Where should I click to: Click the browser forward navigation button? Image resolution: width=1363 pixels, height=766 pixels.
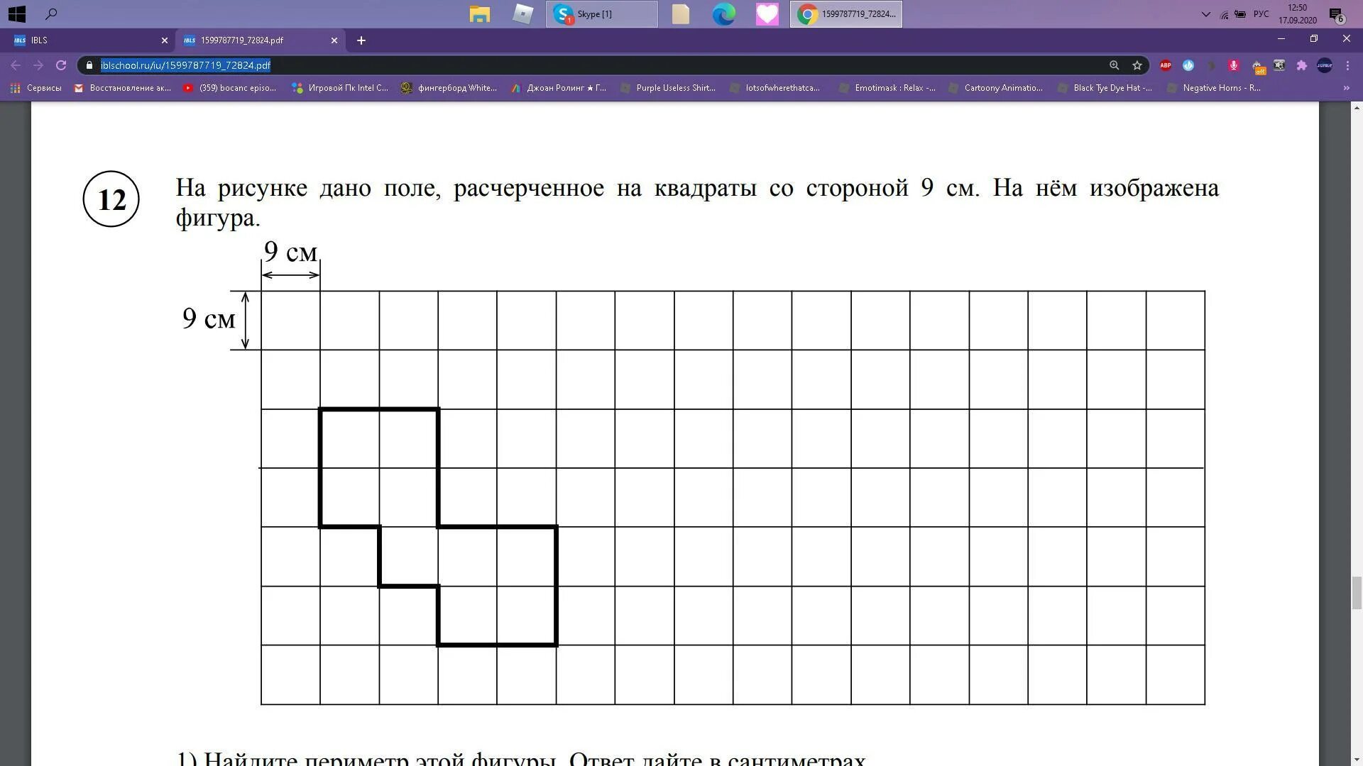(38, 65)
